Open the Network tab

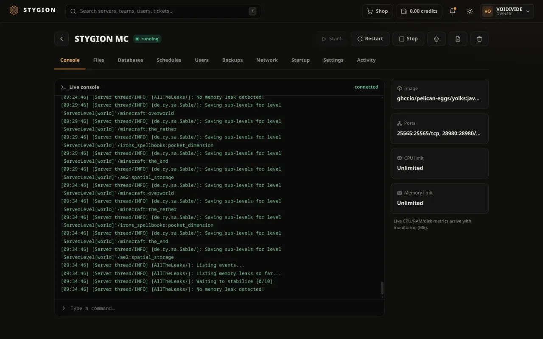point(267,60)
